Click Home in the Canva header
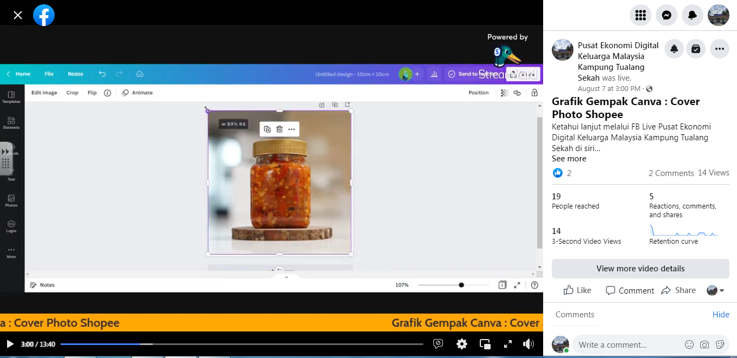The image size is (737, 358). [x=23, y=74]
